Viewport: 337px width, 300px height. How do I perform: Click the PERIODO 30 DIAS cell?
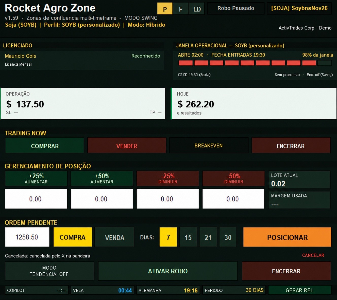coord(234,290)
